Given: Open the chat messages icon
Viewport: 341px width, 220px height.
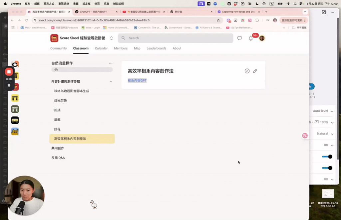Looking at the screenshot, I should pyautogui.click(x=239, y=38).
